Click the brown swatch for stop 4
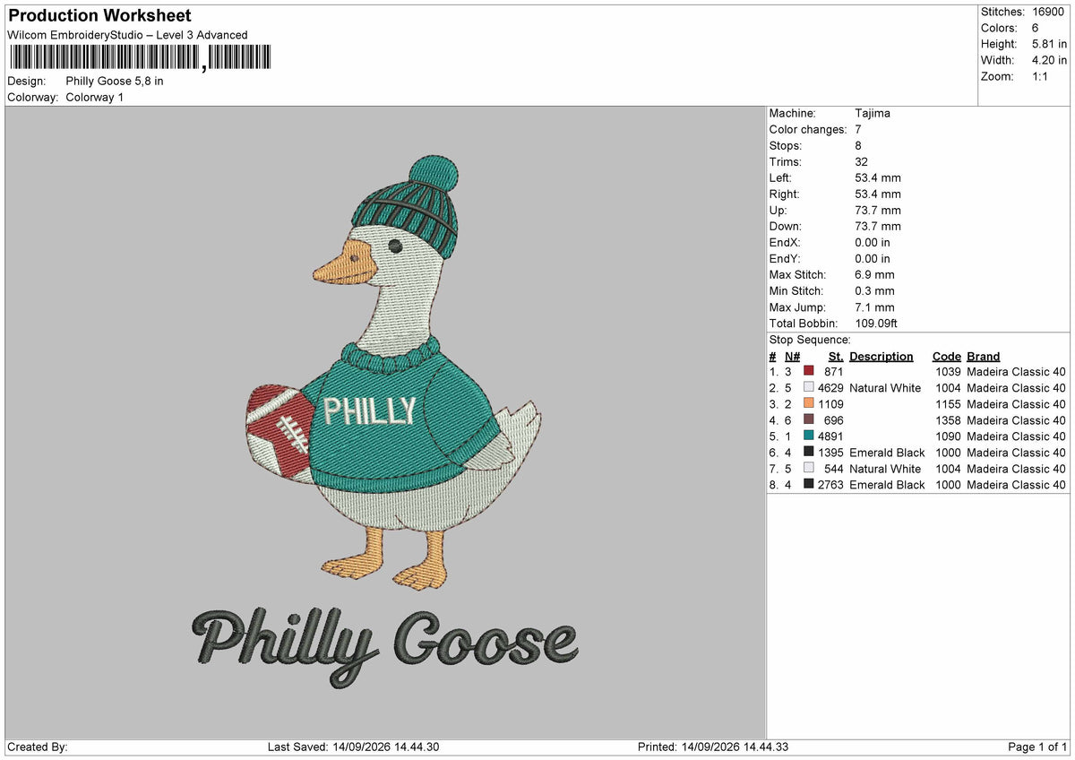This screenshot has height=760, width=1075. pos(809,420)
